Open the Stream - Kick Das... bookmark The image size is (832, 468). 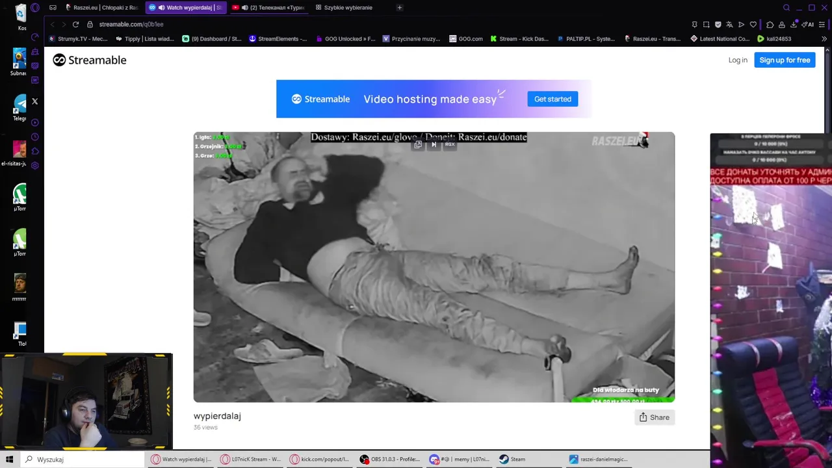519,39
